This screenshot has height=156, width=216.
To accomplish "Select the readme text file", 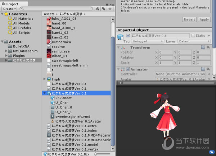I will (x=56, y=47).
